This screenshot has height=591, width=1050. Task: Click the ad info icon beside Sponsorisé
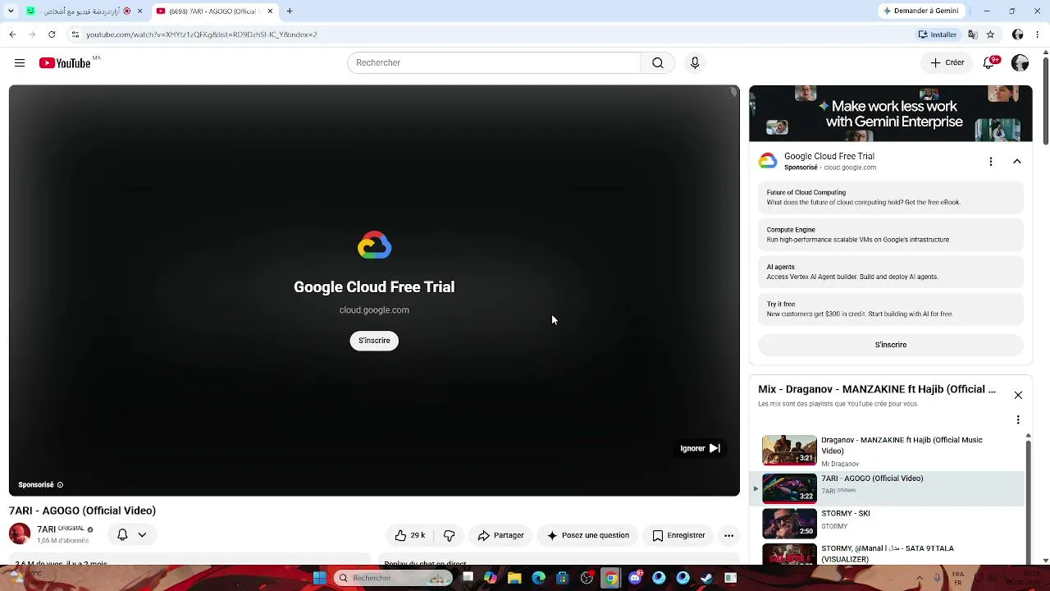click(x=60, y=485)
